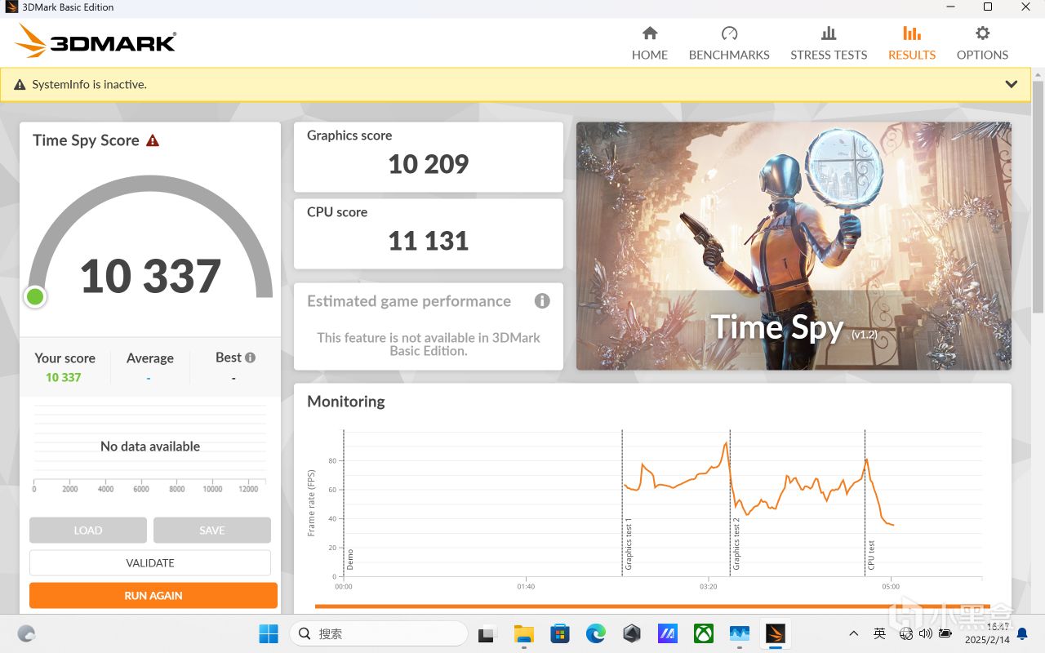Click the VALIDATE button
The image size is (1045, 653).
(x=150, y=562)
